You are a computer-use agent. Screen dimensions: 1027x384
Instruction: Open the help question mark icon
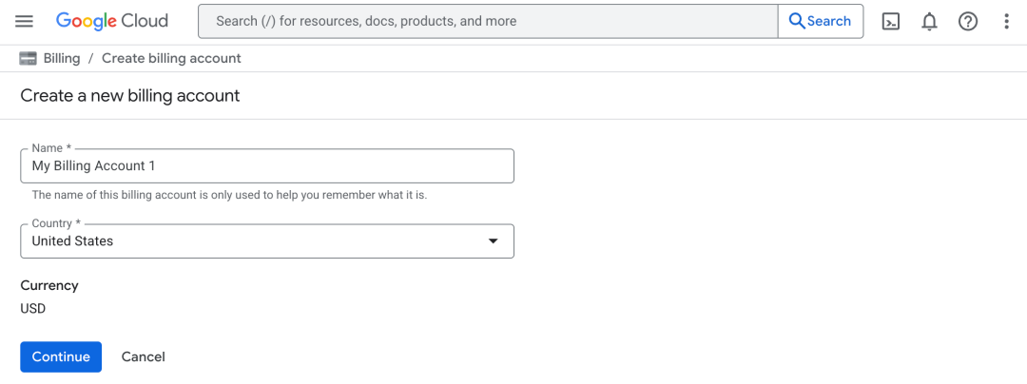coord(968,21)
